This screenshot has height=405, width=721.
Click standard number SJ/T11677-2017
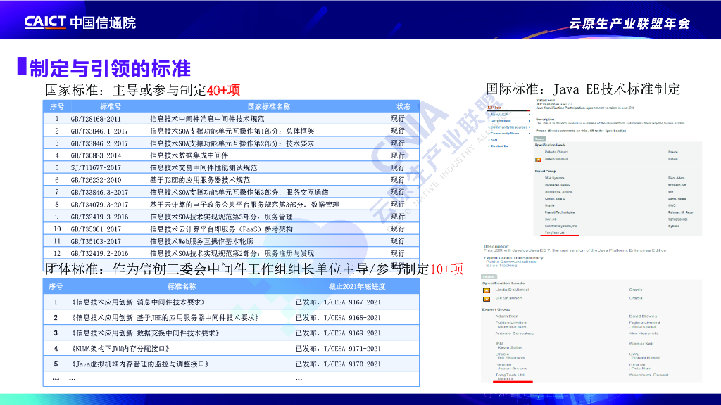point(96,167)
